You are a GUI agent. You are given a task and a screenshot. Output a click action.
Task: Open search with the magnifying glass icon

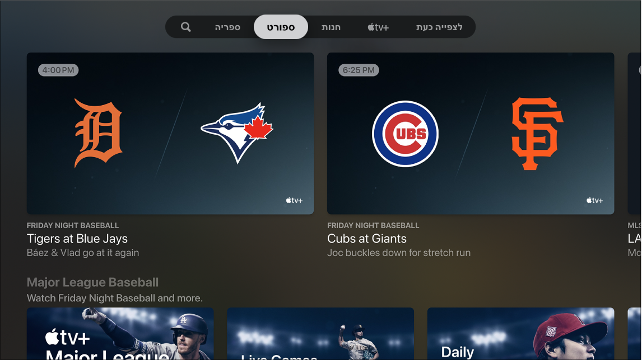click(186, 27)
